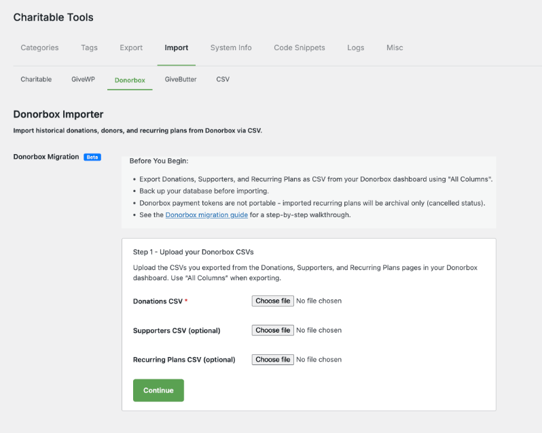The height and width of the screenshot is (433, 542).
Task: Click the 'Import historical donations' description line
Action: [138, 130]
